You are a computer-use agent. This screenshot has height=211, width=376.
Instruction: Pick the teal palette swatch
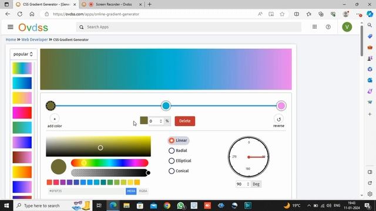(x=103, y=182)
